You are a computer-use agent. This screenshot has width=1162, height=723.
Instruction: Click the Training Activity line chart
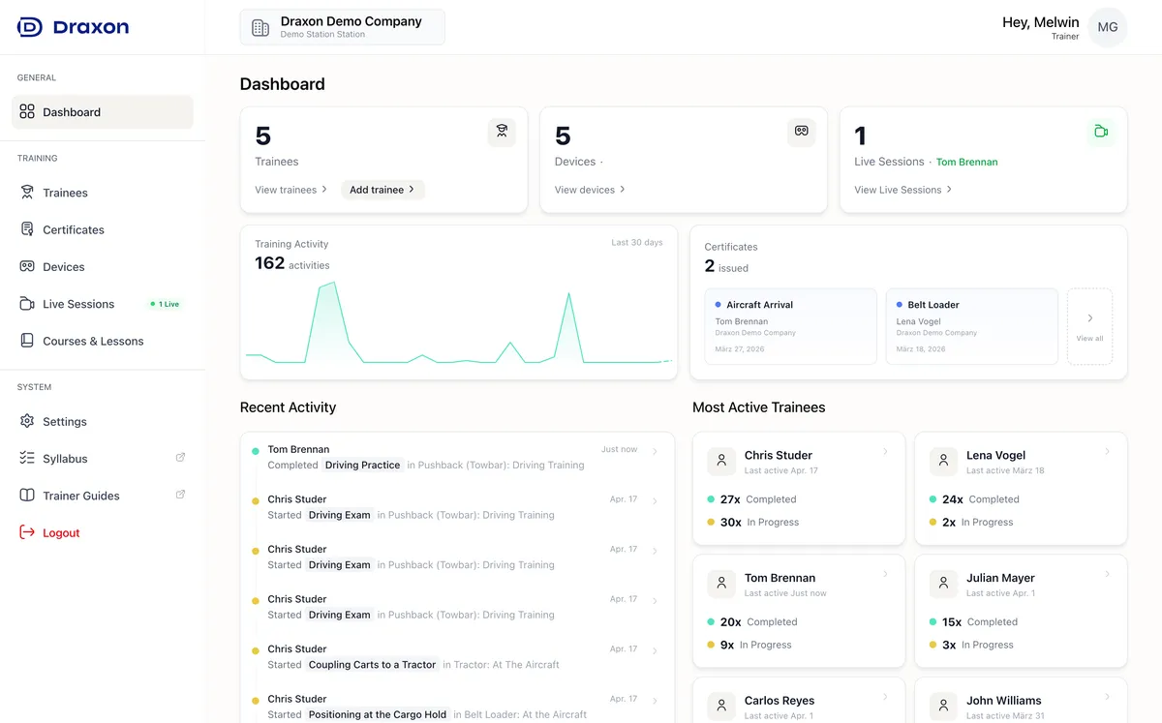point(459,323)
